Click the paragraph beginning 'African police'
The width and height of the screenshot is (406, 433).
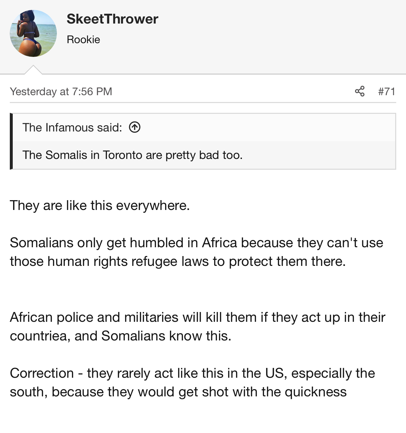click(197, 326)
